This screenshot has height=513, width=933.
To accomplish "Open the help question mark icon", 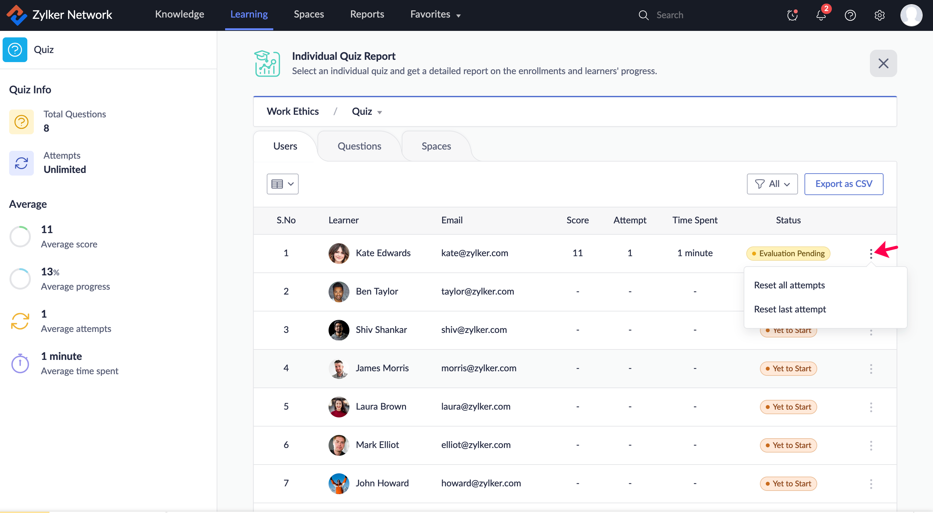I will click(x=850, y=15).
